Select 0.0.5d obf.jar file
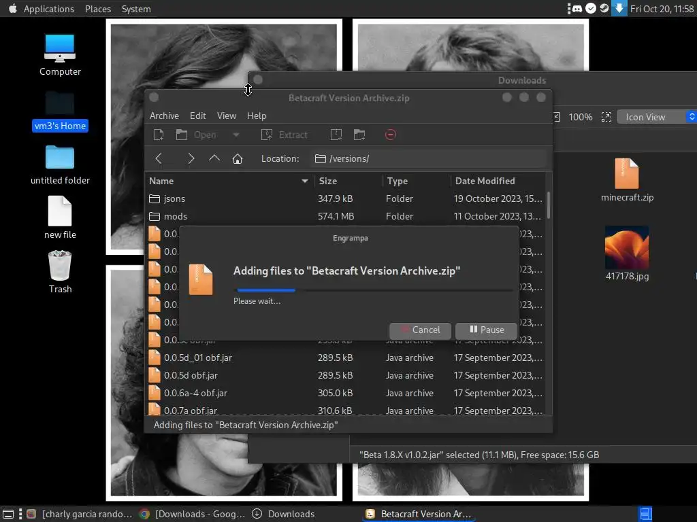Viewport: 697px width, 522px height. tap(345, 375)
